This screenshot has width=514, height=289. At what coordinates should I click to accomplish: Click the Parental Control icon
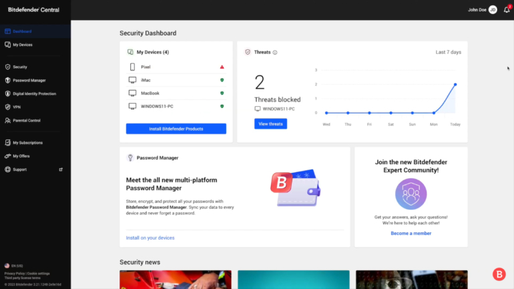[x=7, y=120]
